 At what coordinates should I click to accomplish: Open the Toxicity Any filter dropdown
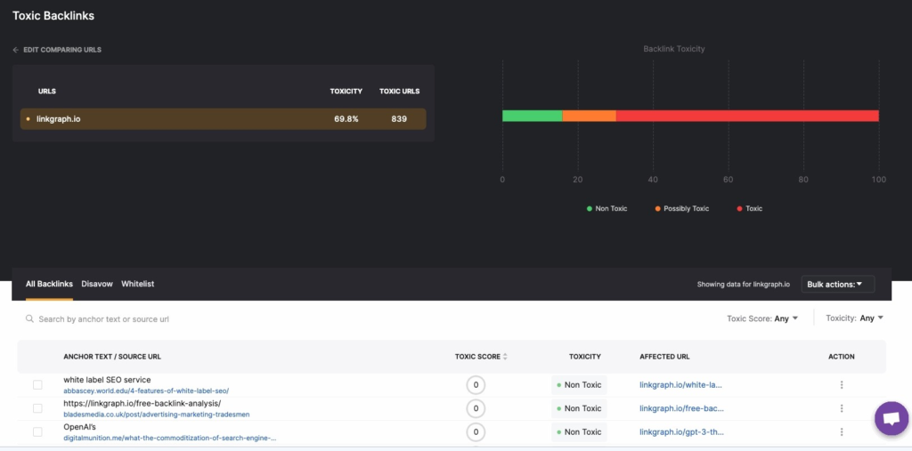854,318
